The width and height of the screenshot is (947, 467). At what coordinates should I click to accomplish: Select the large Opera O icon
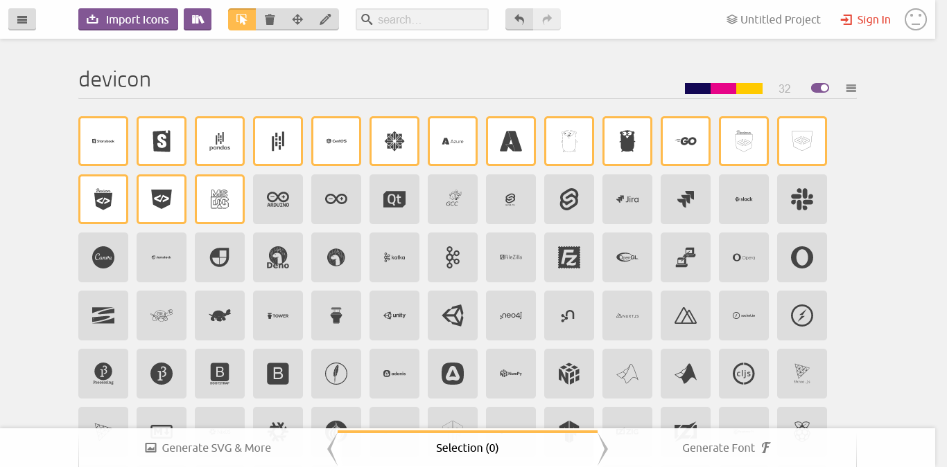802,257
